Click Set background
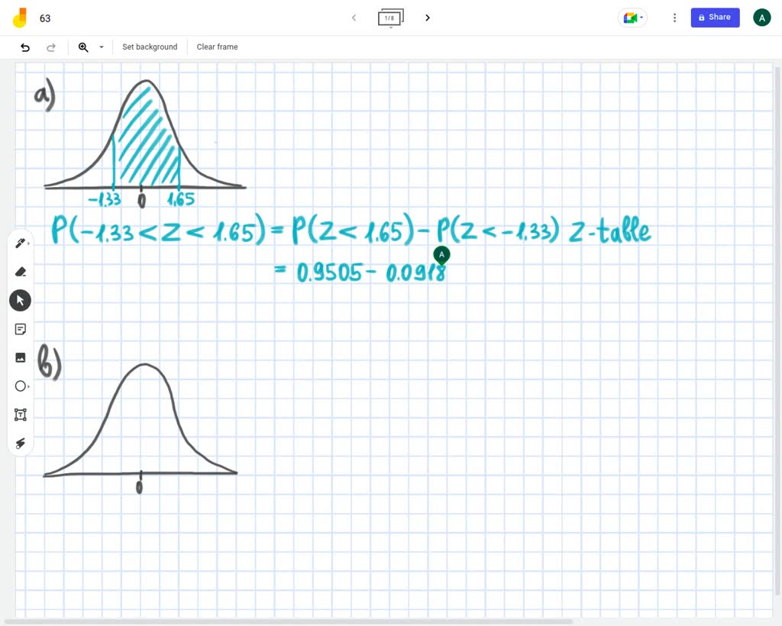The width and height of the screenshot is (782, 626). 150,47
